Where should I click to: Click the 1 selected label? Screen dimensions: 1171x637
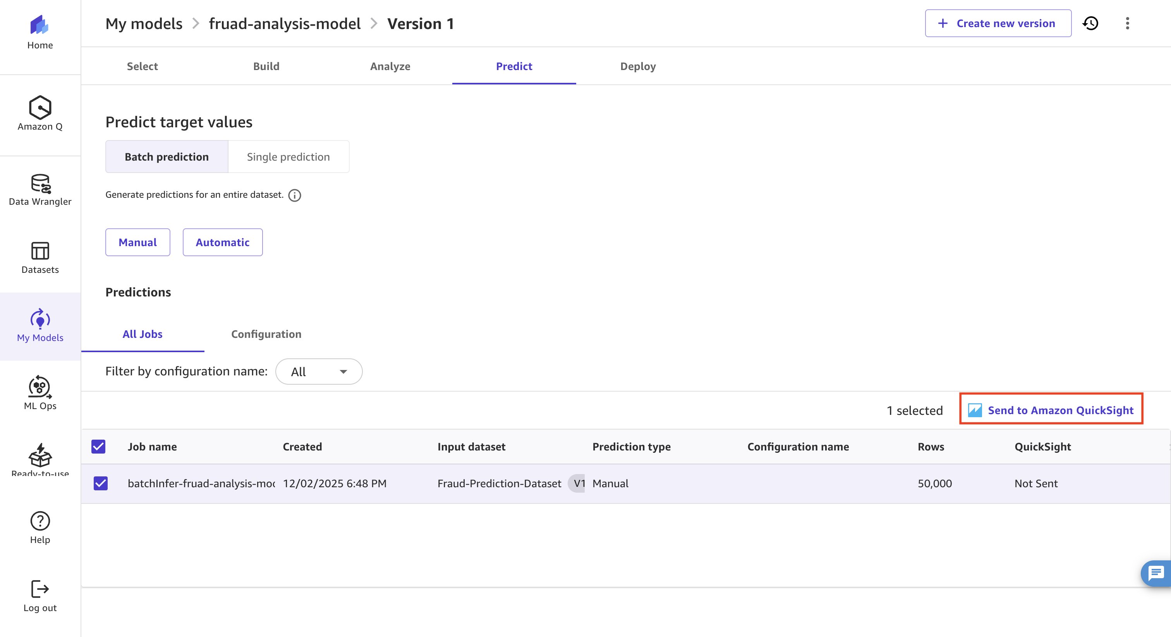(x=915, y=411)
